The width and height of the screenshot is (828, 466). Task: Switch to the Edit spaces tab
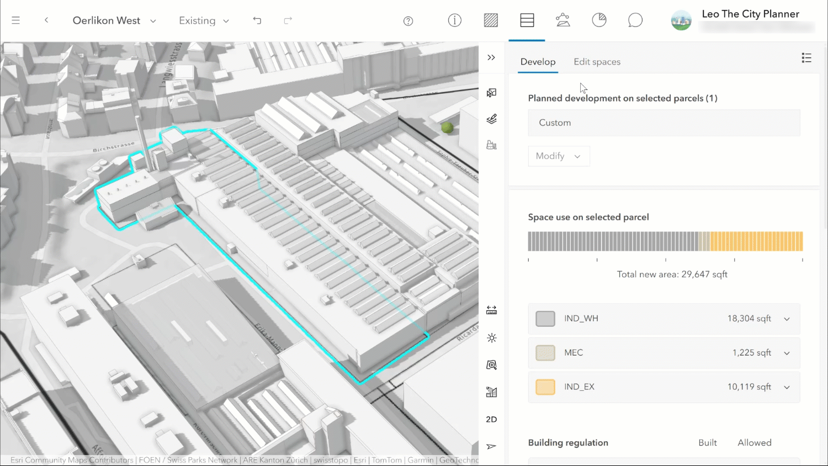click(597, 62)
